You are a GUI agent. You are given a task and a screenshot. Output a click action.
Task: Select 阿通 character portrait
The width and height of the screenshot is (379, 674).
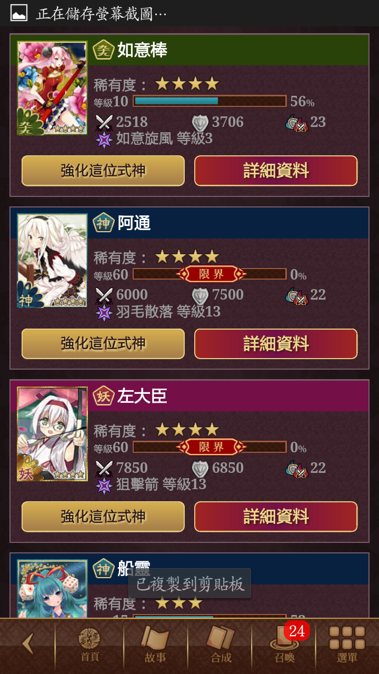coord(52,261)
